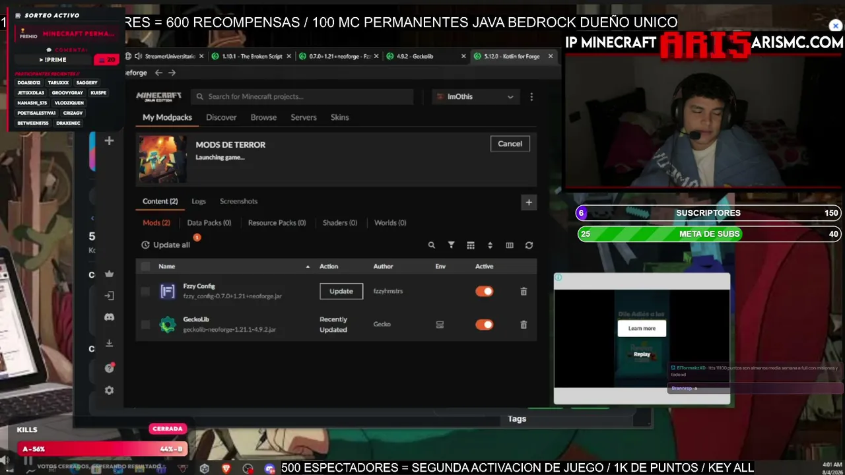This screenshot has height=475, width=845.
Task: Open the crown premium icon in sidebar
Action: [110, 274]
